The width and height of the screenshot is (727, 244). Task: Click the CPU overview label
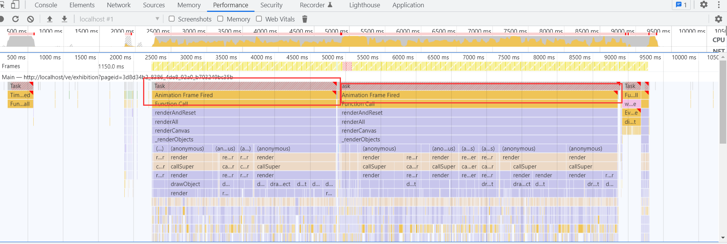coord(718,40)
